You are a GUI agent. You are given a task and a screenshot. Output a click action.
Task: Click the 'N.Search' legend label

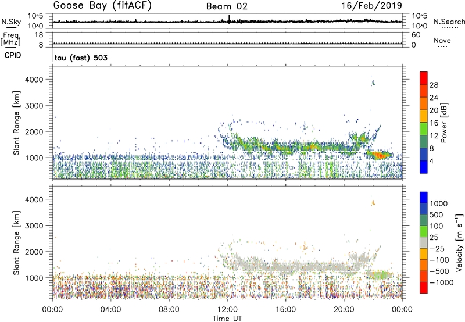[449, 22]
